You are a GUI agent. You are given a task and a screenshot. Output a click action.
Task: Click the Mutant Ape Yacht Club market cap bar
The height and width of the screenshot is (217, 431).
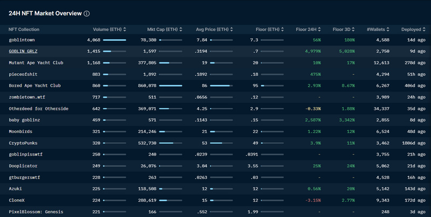pos(171,63)
